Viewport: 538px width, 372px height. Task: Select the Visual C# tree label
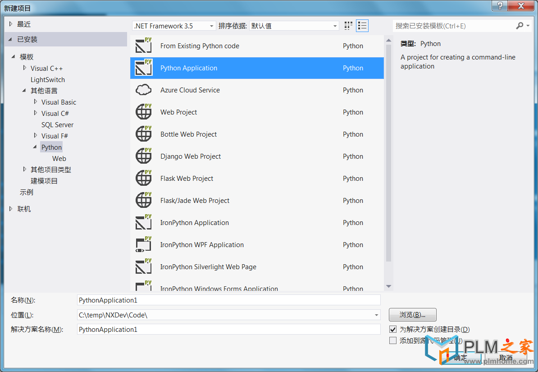tap(55, 113)
